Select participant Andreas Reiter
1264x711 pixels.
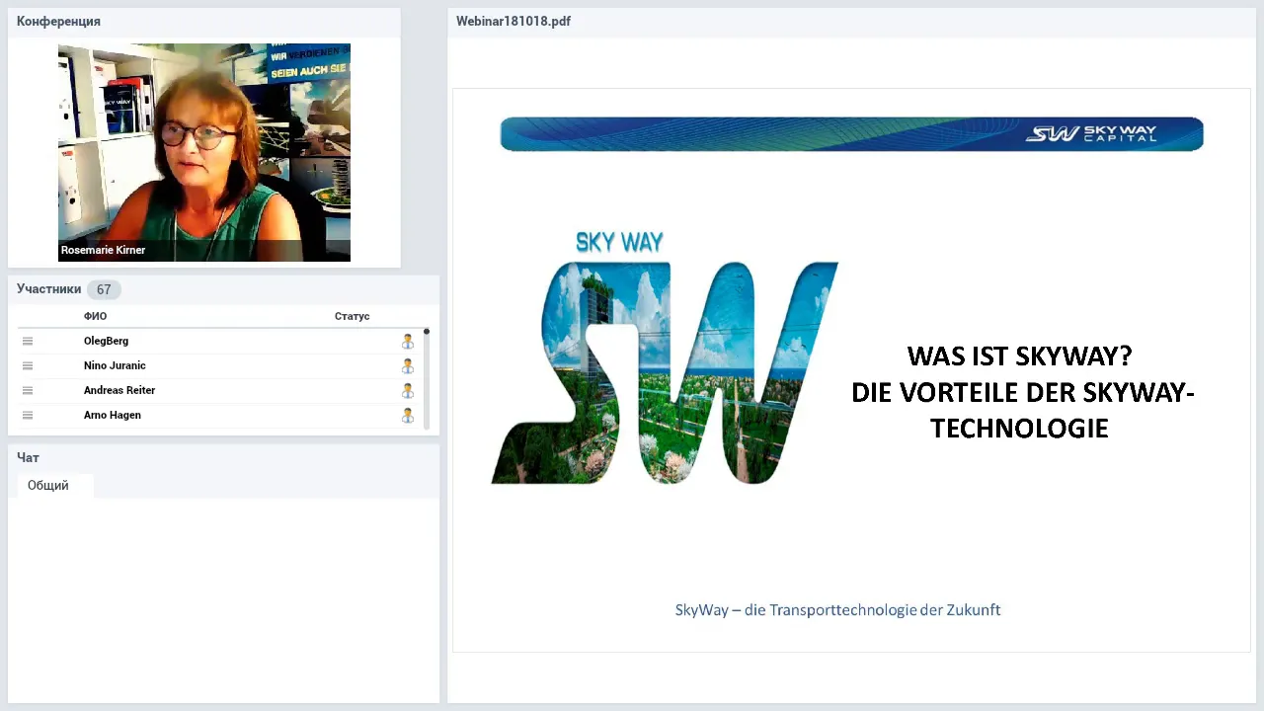tap(119, 391)
